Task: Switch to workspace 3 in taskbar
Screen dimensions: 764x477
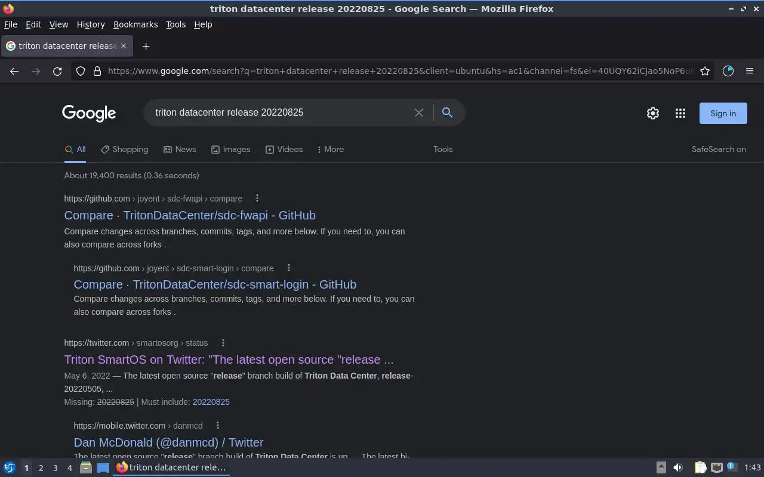Action: pos(56,468)
